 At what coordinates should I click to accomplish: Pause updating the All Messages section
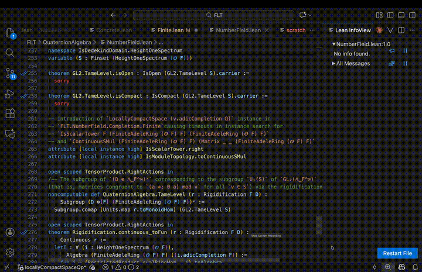click(405, 63)
